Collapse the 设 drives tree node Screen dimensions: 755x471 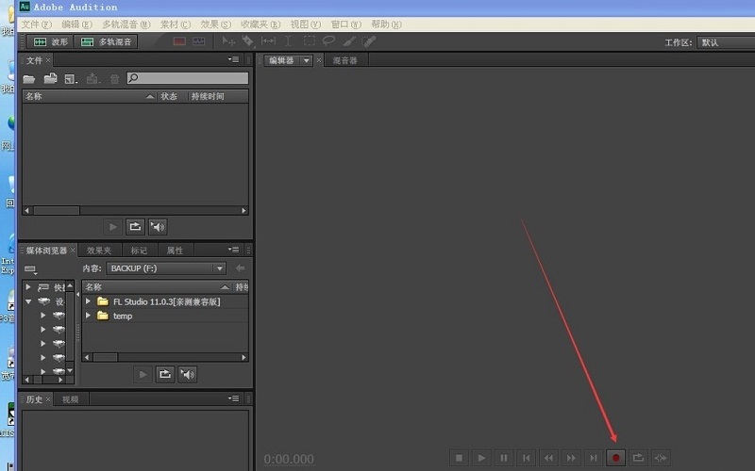tap(28, 301)
